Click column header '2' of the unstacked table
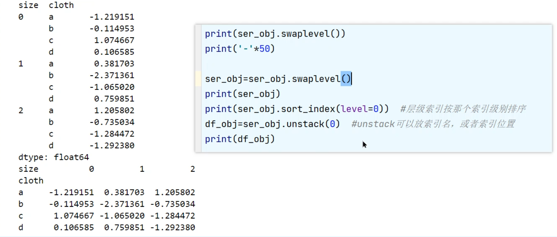 click(192, 169)
